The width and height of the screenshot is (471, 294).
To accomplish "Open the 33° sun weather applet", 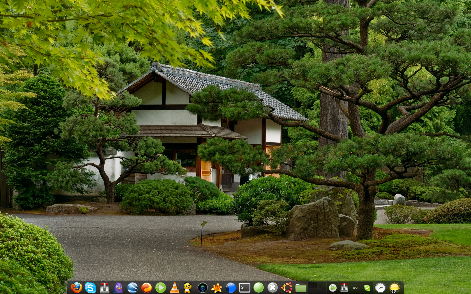I will [394, 288].
